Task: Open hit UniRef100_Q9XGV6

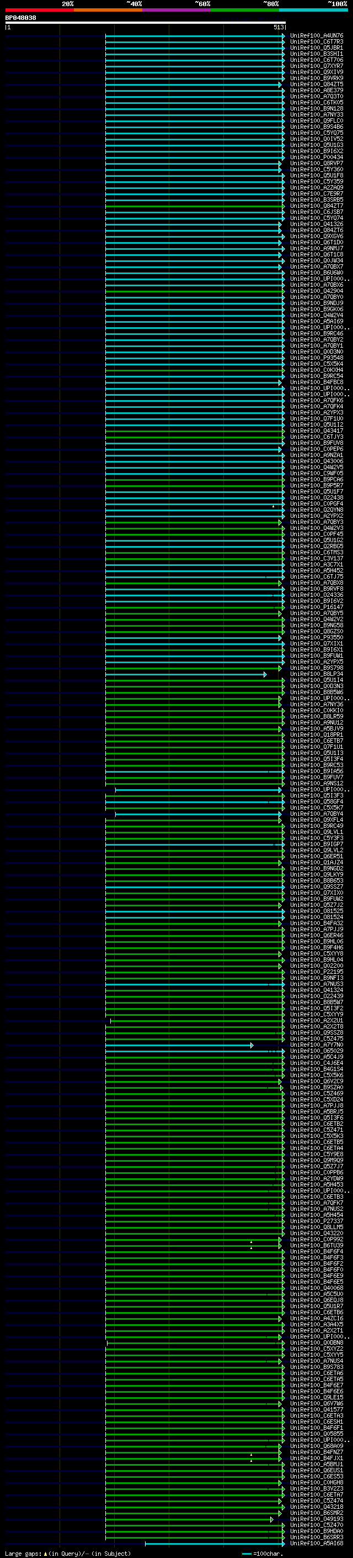Action: pyautogui.click(x=316, y=236)
